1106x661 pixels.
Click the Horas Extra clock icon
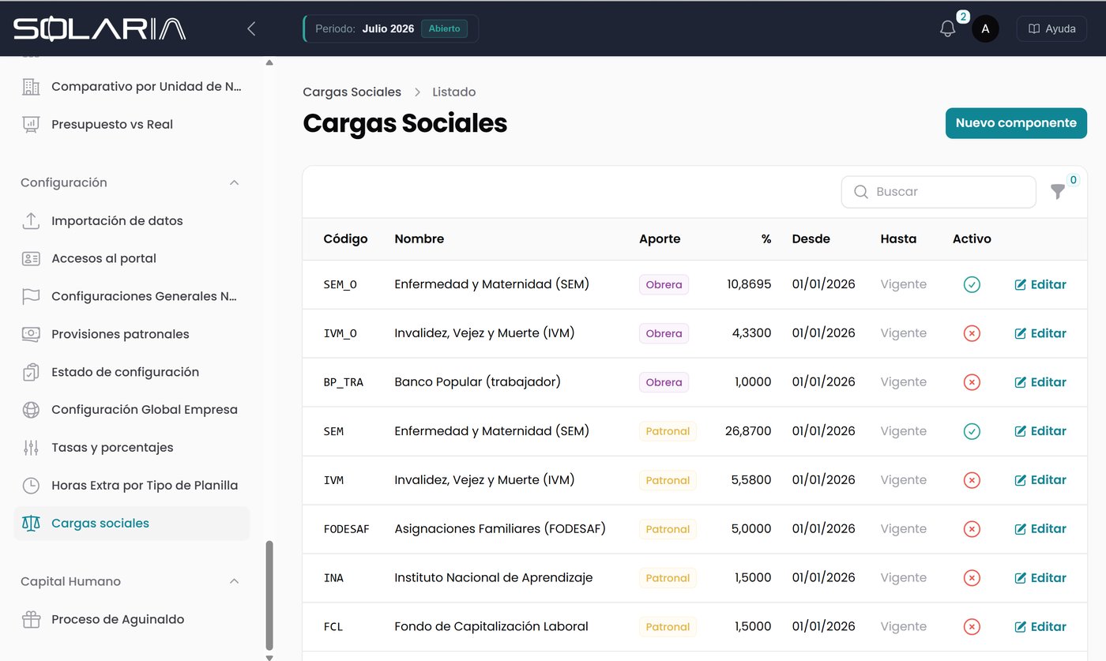tap(31, 486)
